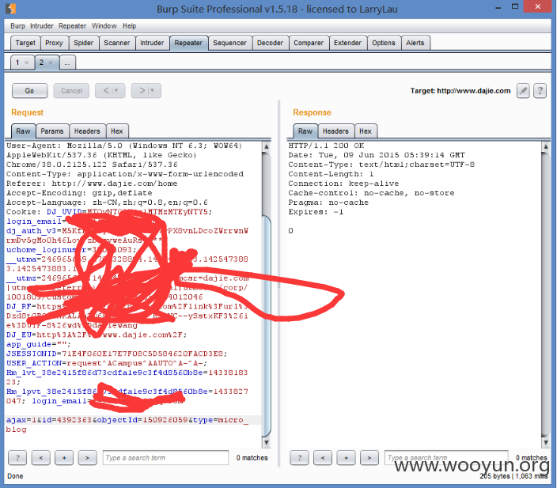Click the request search help question button

point(17,458)
